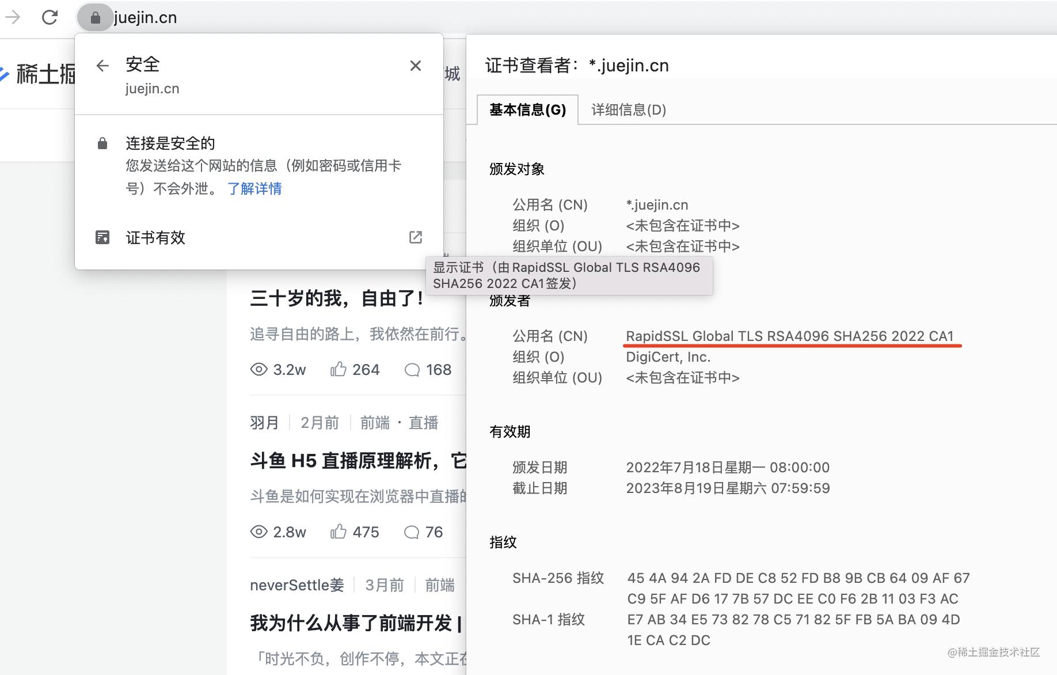Click issue date 2022年7月18日 value
1057x675 pixels.
728,467
